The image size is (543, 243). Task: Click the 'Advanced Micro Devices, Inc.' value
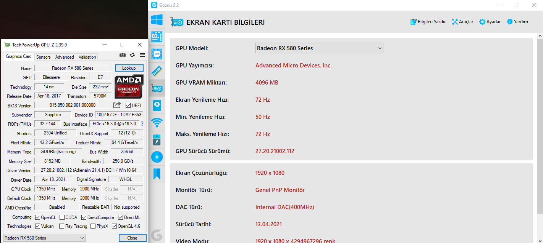[x=294, y=66]
